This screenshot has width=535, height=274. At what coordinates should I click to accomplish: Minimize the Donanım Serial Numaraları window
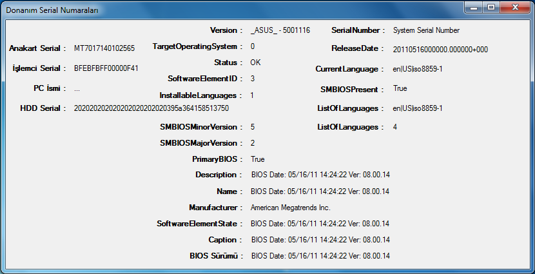tap(474, 8)
